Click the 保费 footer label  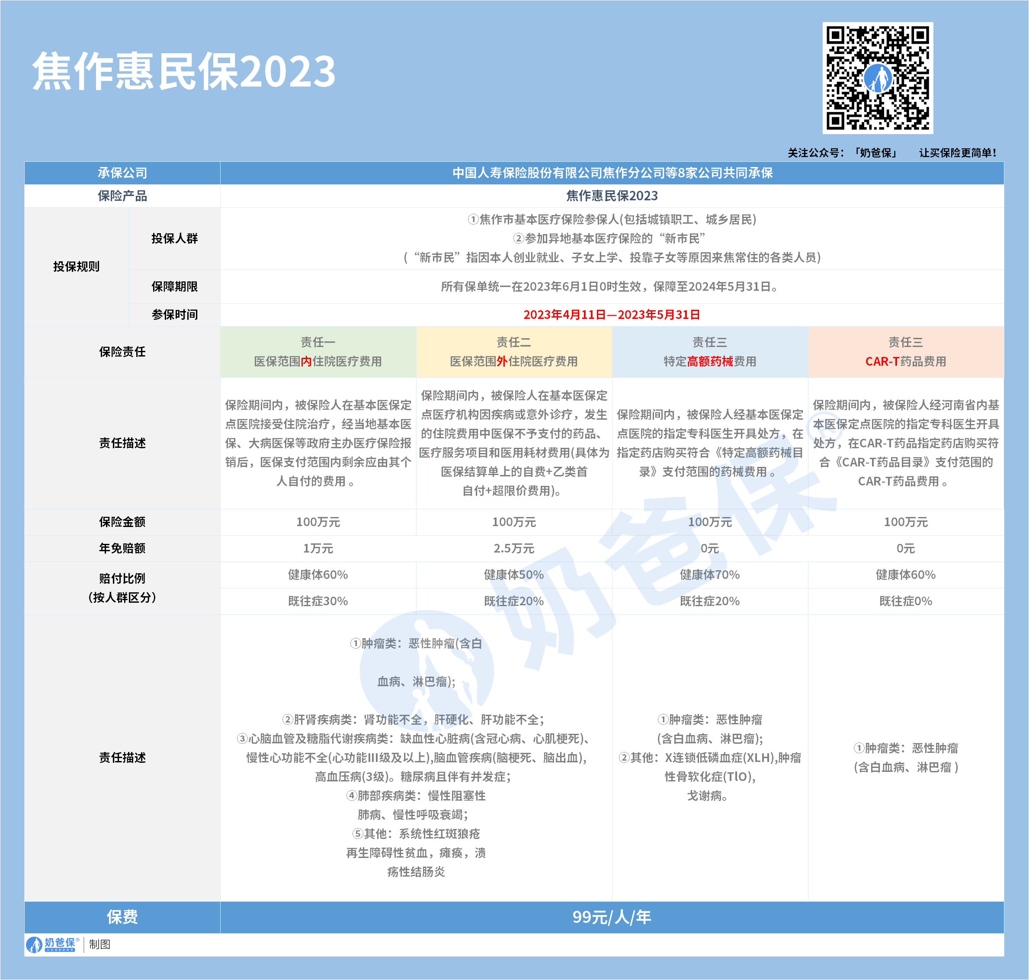[122, 917]
